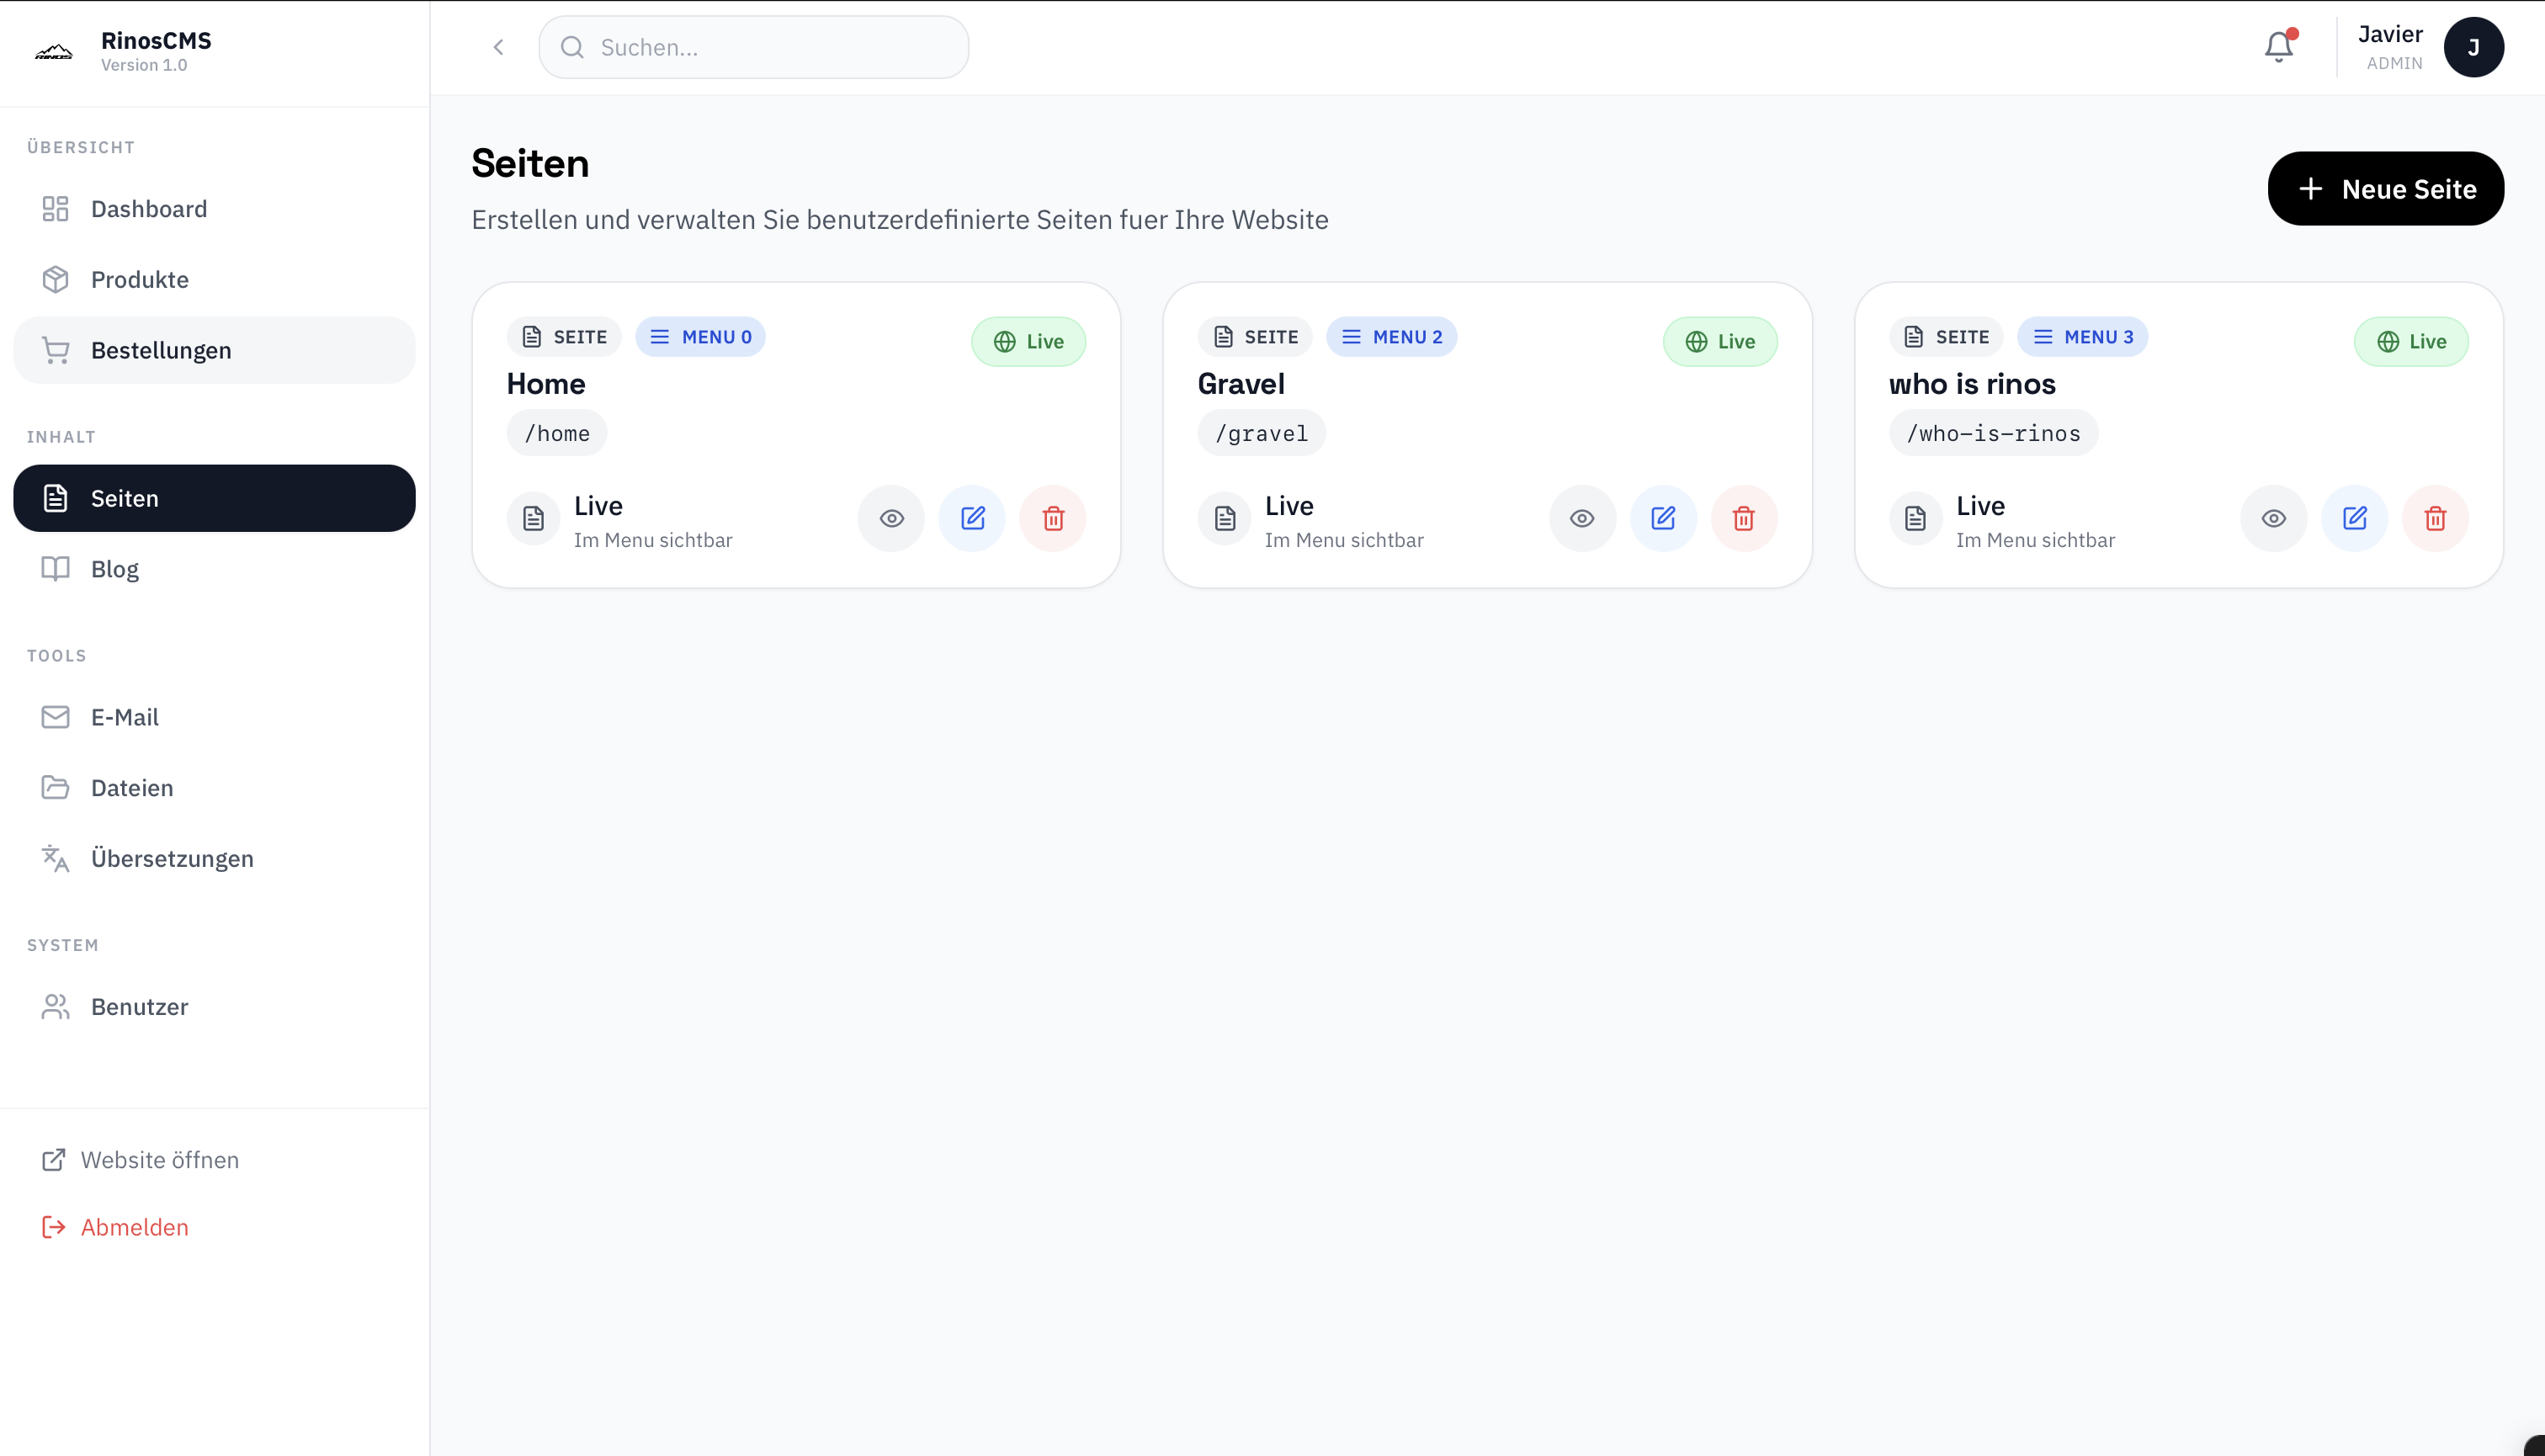The width and height of the screenshot is (2545, 1456).
Task: Click the Gravel card title
Action: point(1241,384)
